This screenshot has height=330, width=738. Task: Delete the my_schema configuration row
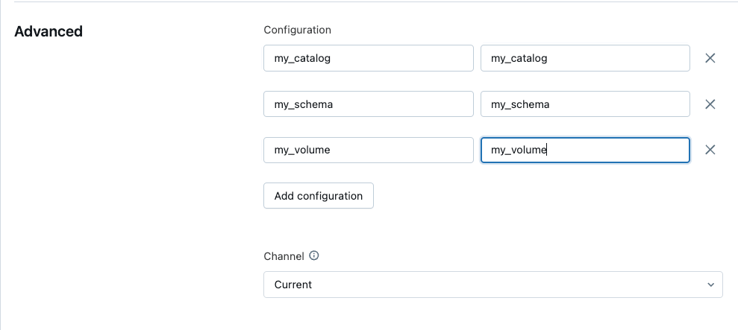[x=710, y=104]
